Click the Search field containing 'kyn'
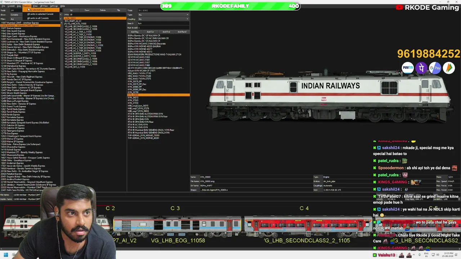 point(164,23)
